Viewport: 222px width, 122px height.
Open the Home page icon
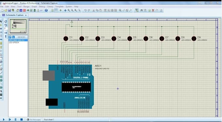tap(17, 10)
